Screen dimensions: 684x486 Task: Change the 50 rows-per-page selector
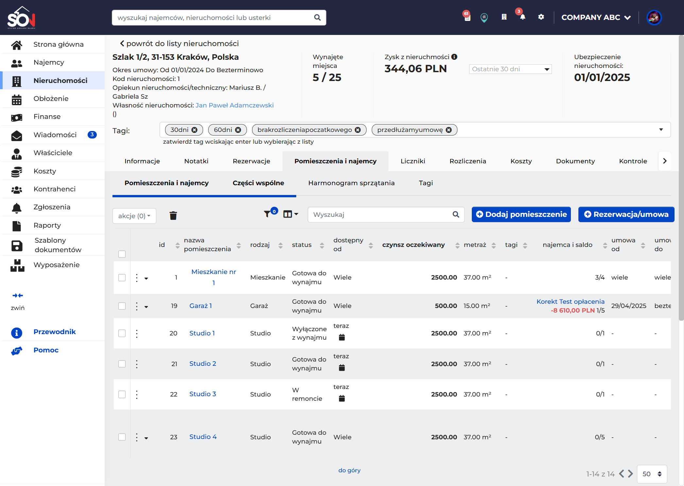pos(652,474)
